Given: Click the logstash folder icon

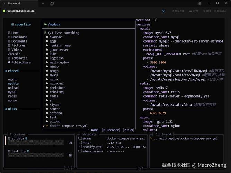Looking at the screenshot, I should pos(47,58).
